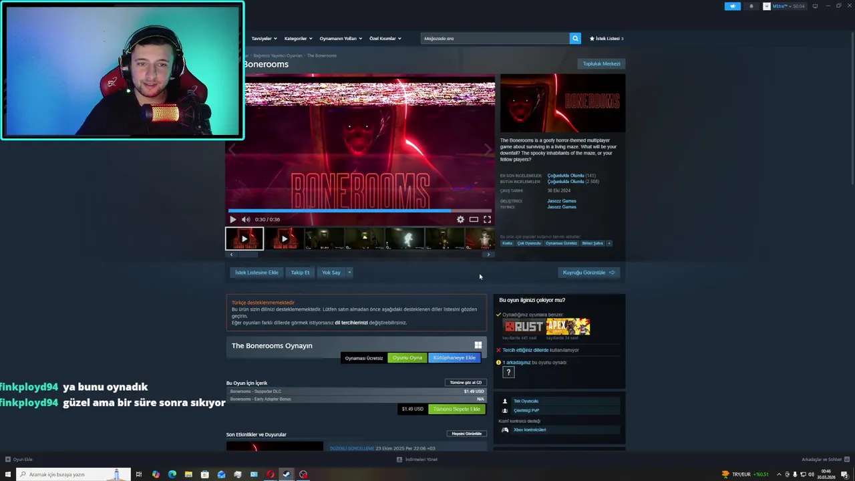
Task: Open the Bonerooms - Supporter DLC row
Action: [x=357, y=391]
